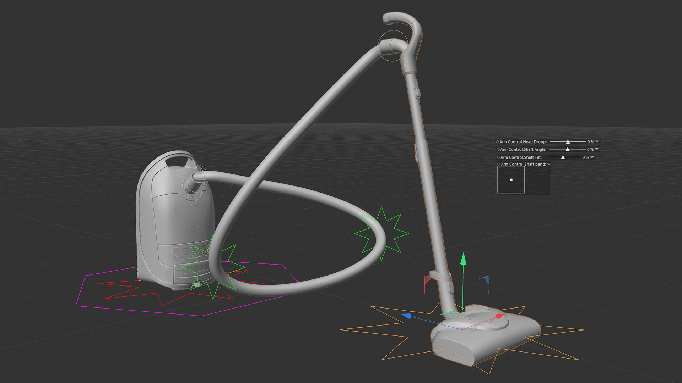Toggle keyframe diamond for Shaft bend
Screen dimensions: 682x383
pos(499,164)
